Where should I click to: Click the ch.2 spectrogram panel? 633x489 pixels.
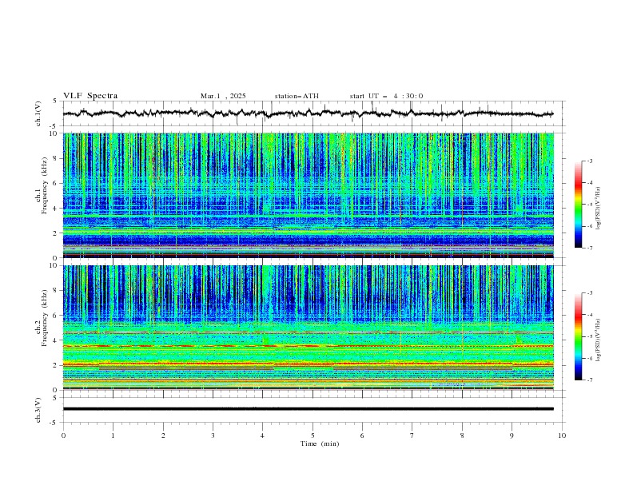click(309, 328)
